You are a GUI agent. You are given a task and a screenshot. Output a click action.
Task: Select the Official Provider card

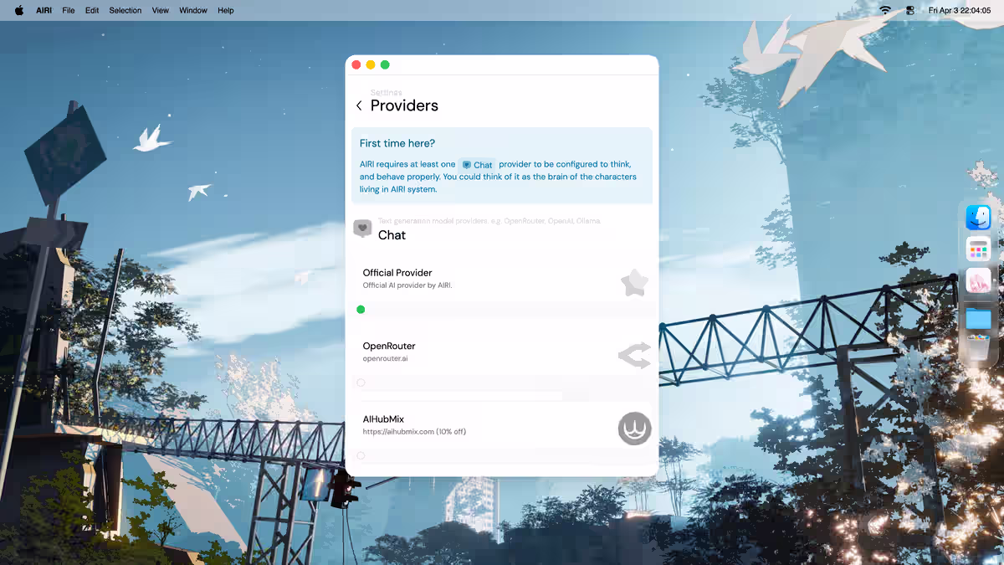[502, 287]
